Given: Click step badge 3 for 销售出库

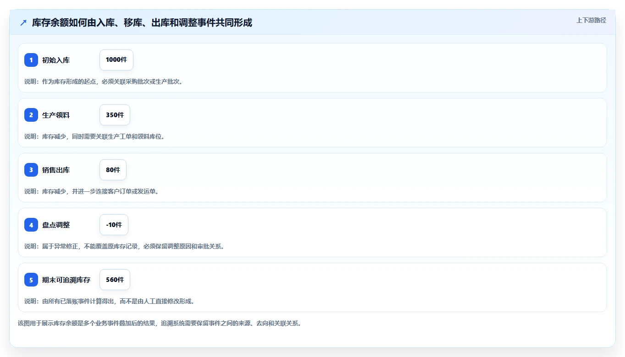Looking at the screenshot, I should coord(31,170).
